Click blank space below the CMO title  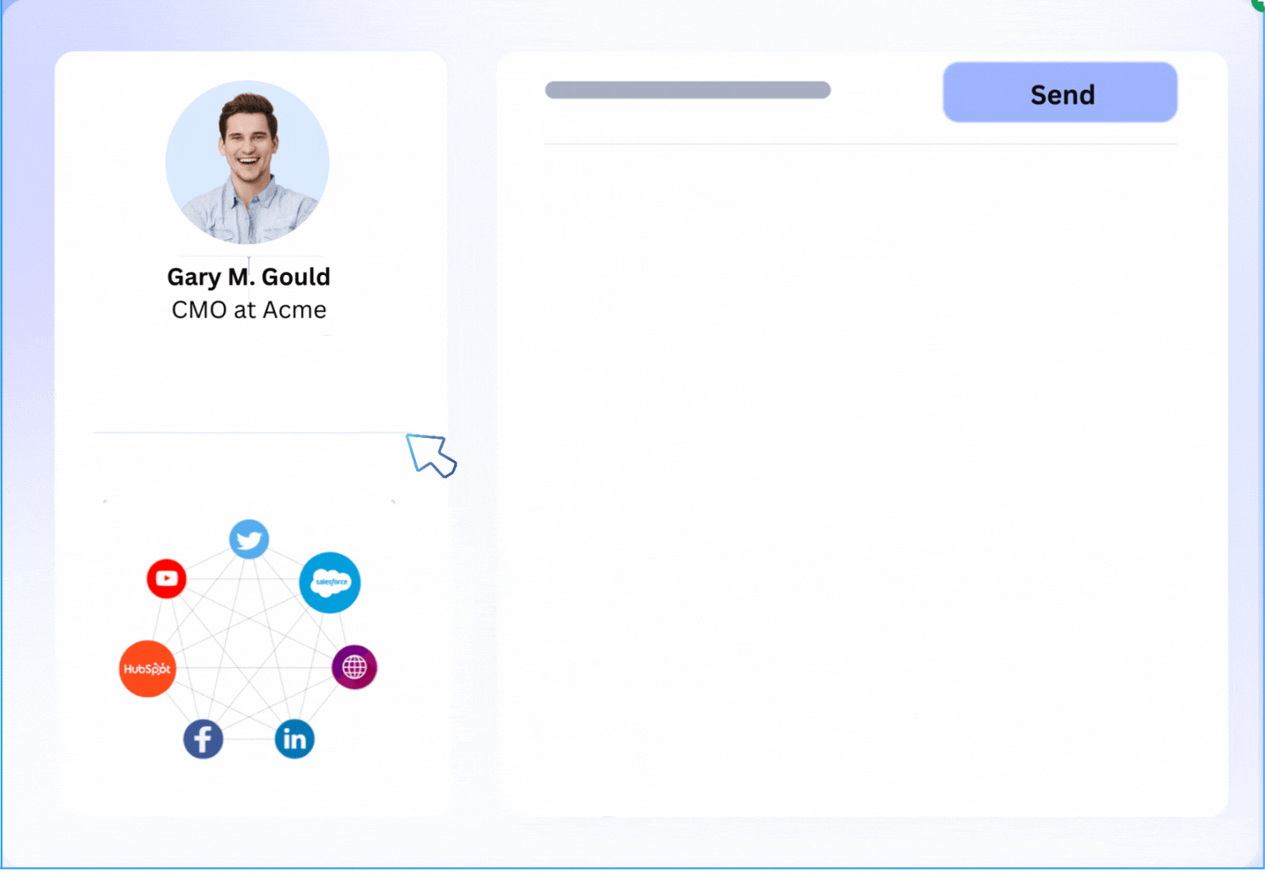pyautogui.click(x=249, y=377)
